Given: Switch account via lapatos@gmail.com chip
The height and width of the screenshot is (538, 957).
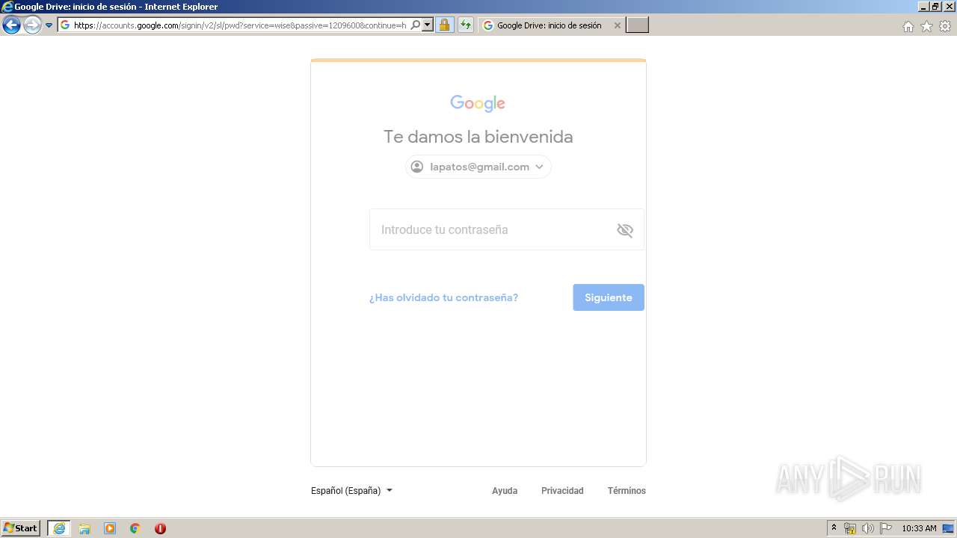Looking at the screenshot, I should click(x=478, y=167).
